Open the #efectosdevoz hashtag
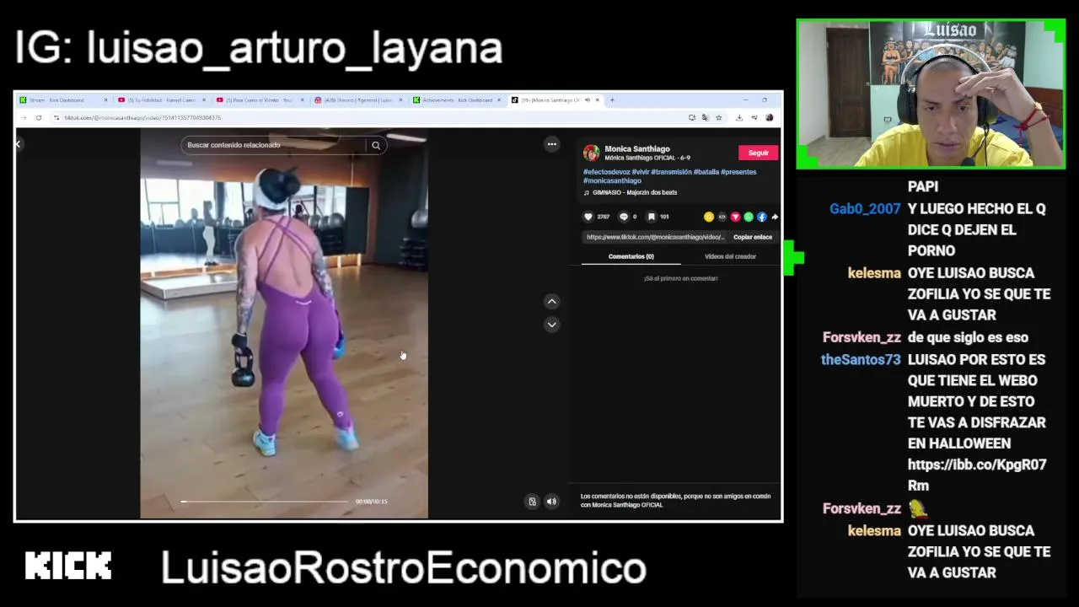The height and width of the screenshot is (607, 1079). (606, 172)
